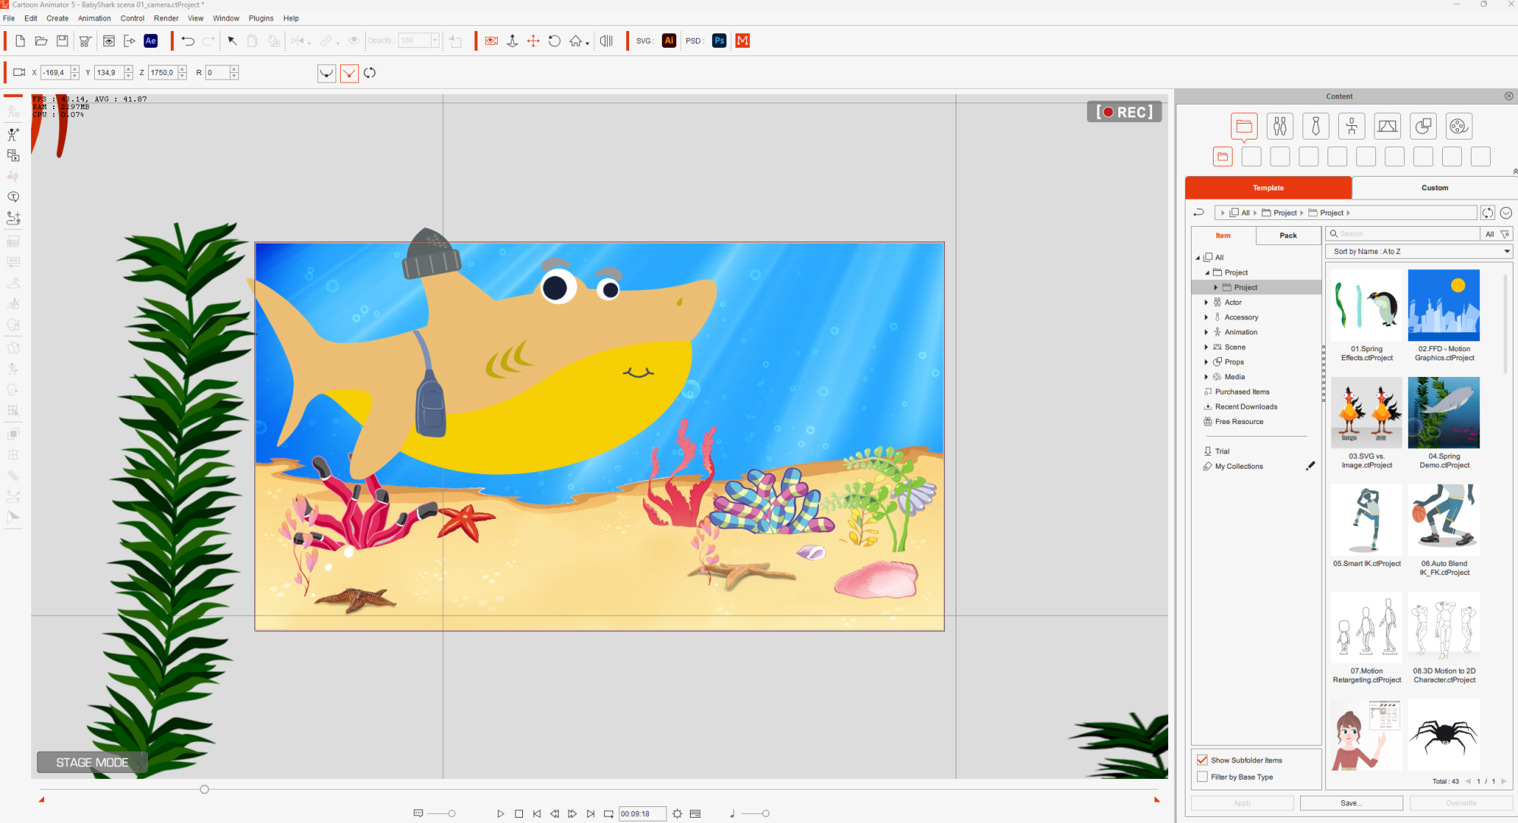Edit the camera X position field
Image resolution: width=1518 pixels, height=823 pixels.
[55, 73]
